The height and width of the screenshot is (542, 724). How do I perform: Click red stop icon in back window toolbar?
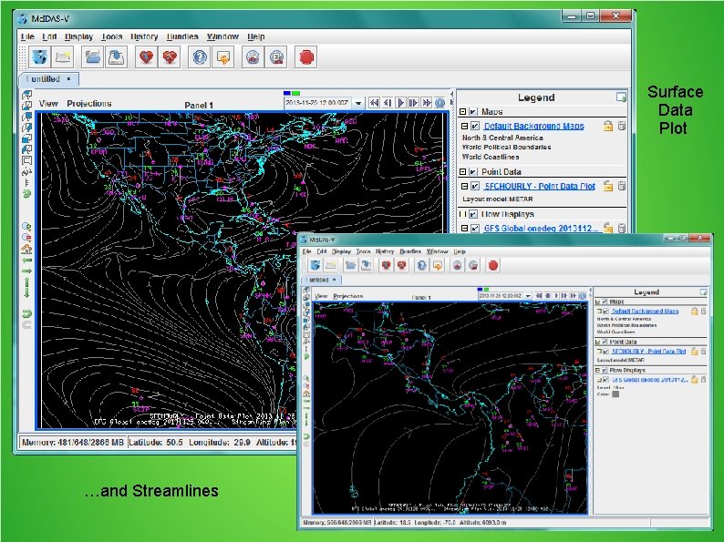pos(307,57)
